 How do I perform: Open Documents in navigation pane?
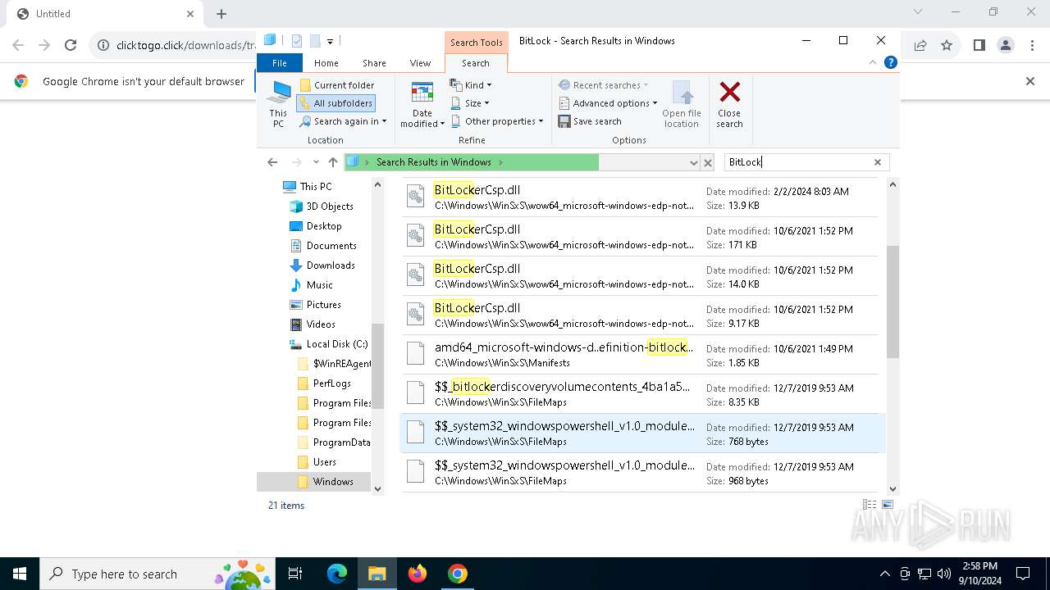click(331, 246)
